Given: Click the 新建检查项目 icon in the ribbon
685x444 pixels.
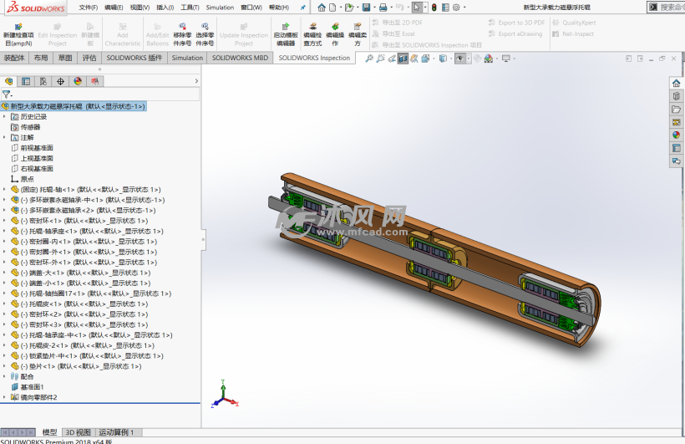Looking at the screenshot, I should point(18,27).
